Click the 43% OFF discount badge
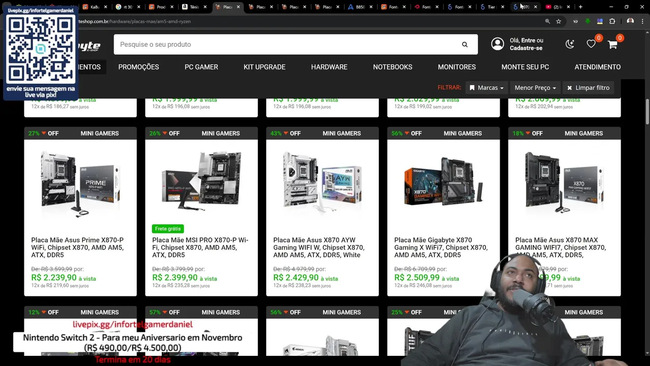This screenshot has width=650, height=366. [285, 133]
